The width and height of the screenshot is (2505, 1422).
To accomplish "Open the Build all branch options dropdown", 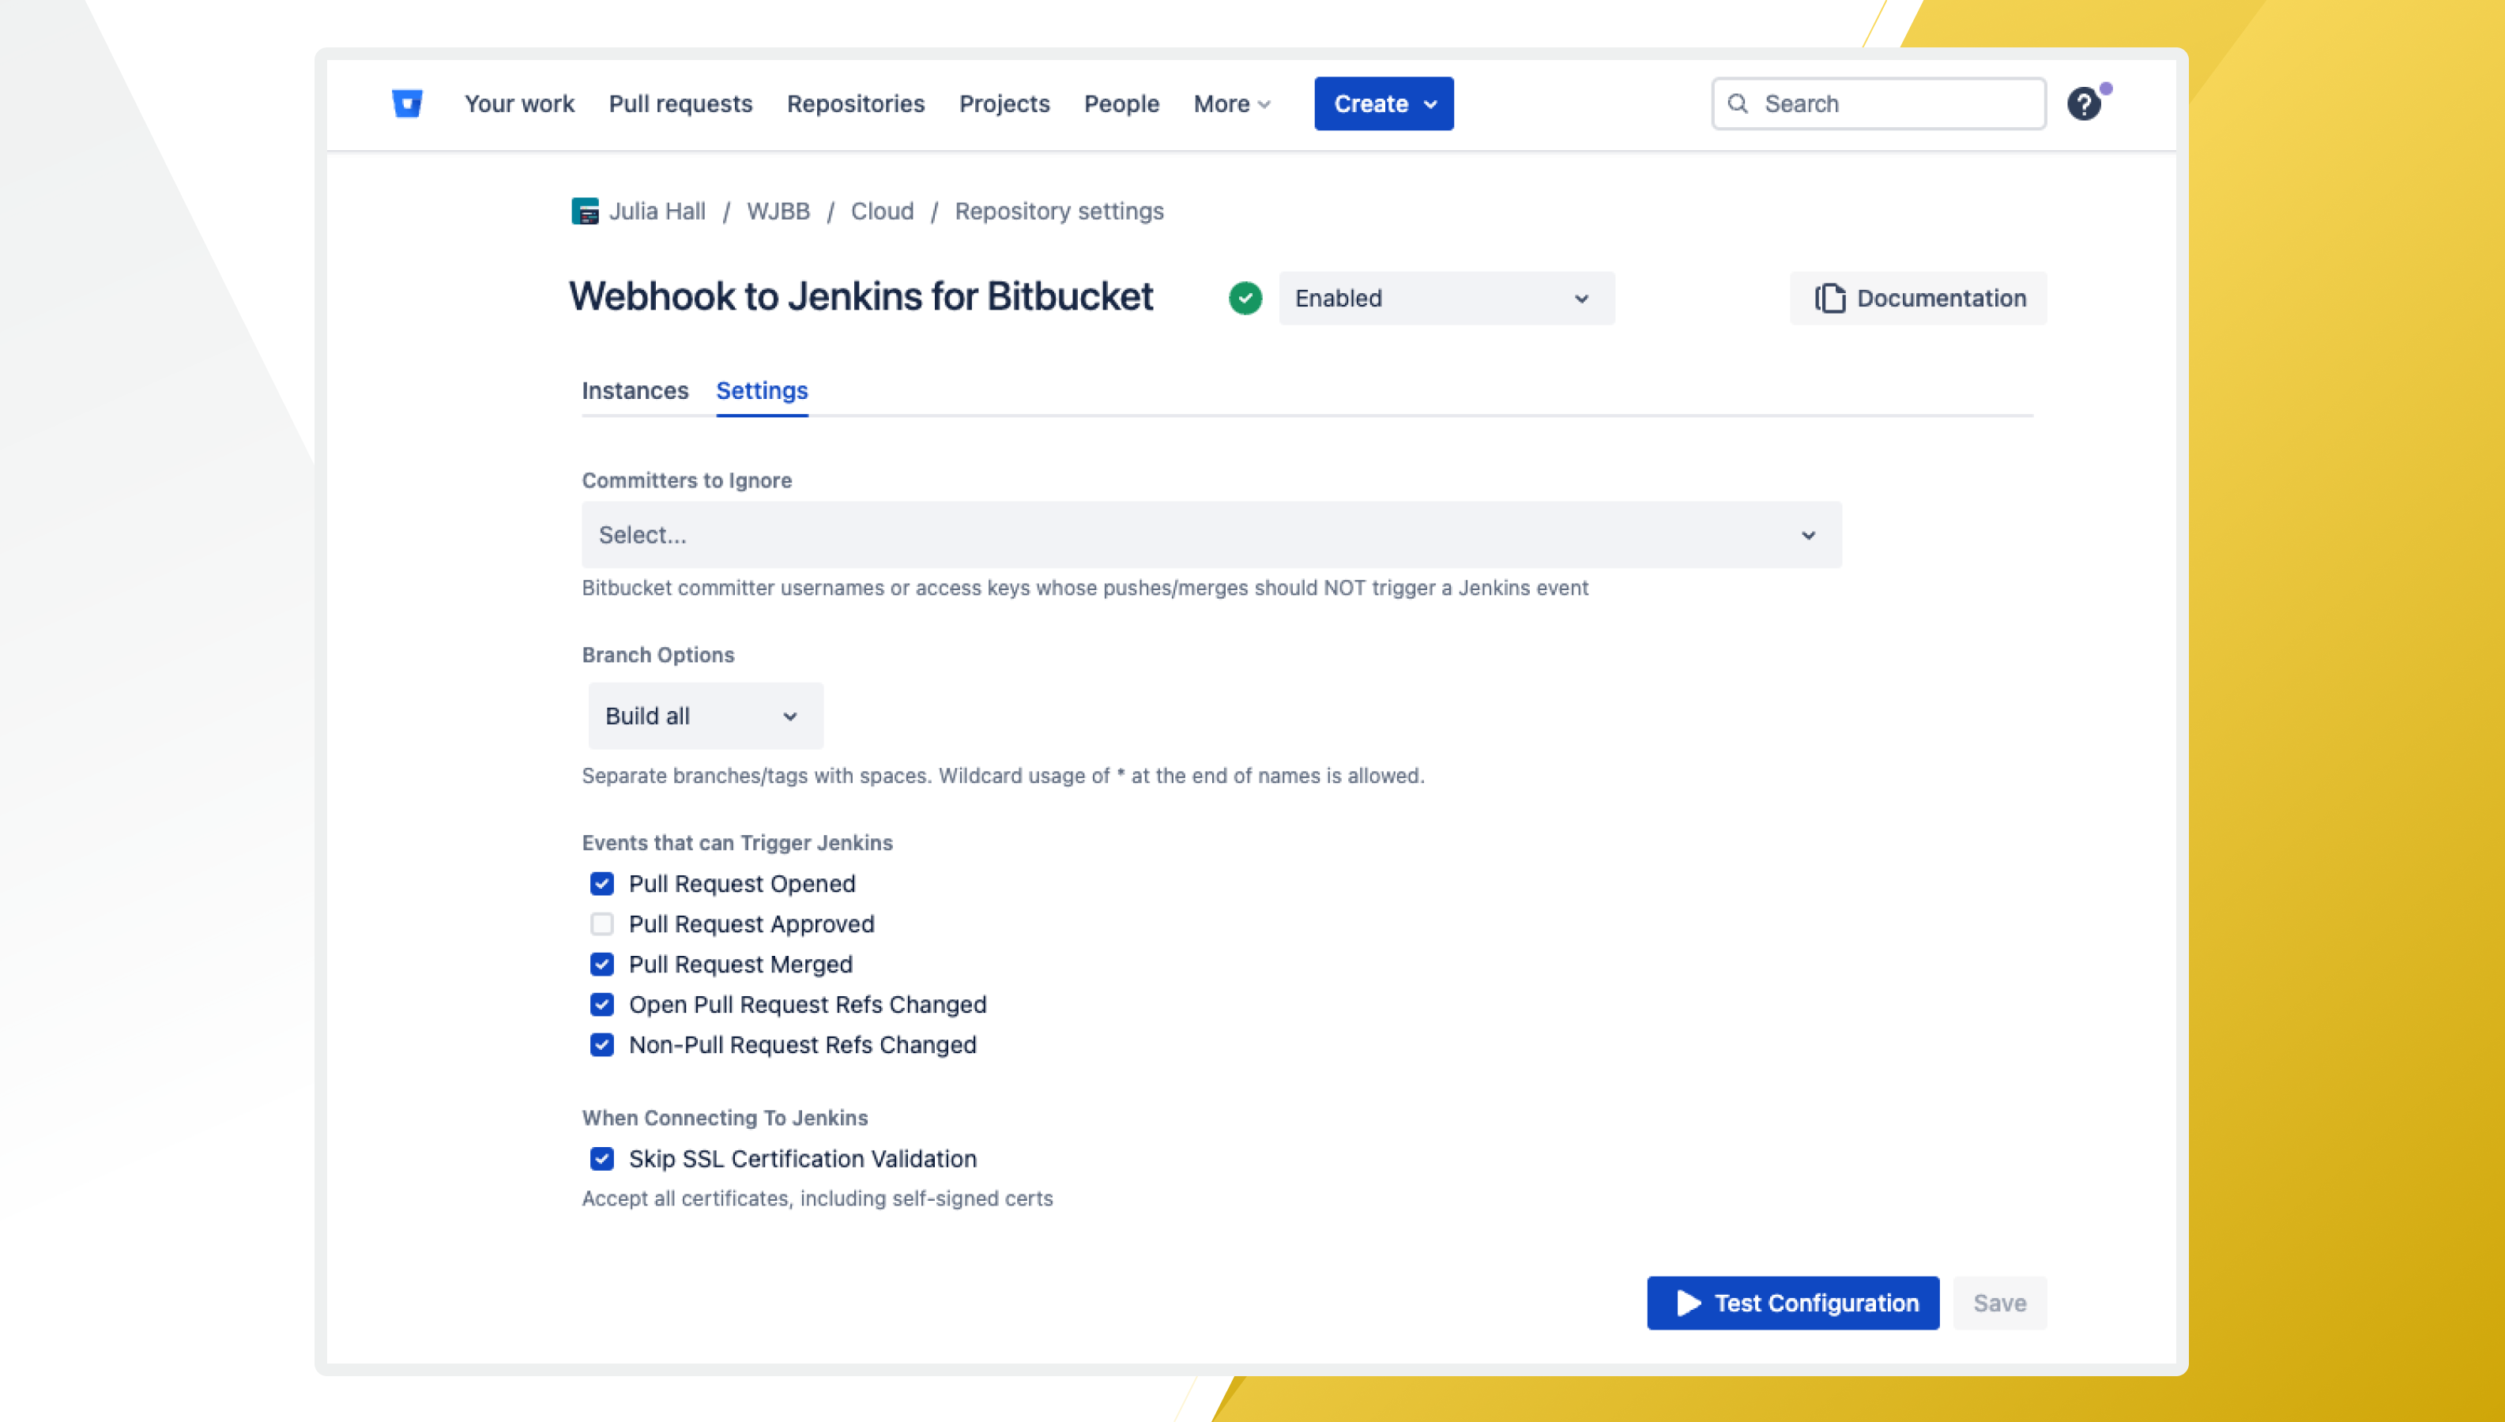I will point(705,715).
